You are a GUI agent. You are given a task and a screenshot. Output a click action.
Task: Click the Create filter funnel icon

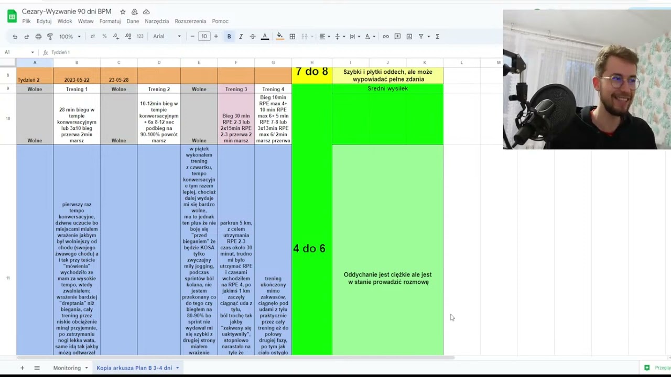coord(421,37)
